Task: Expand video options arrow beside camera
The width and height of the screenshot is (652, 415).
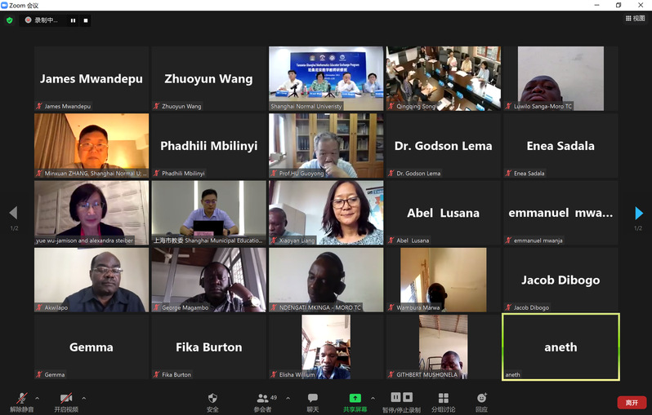Action: (83, 399)
